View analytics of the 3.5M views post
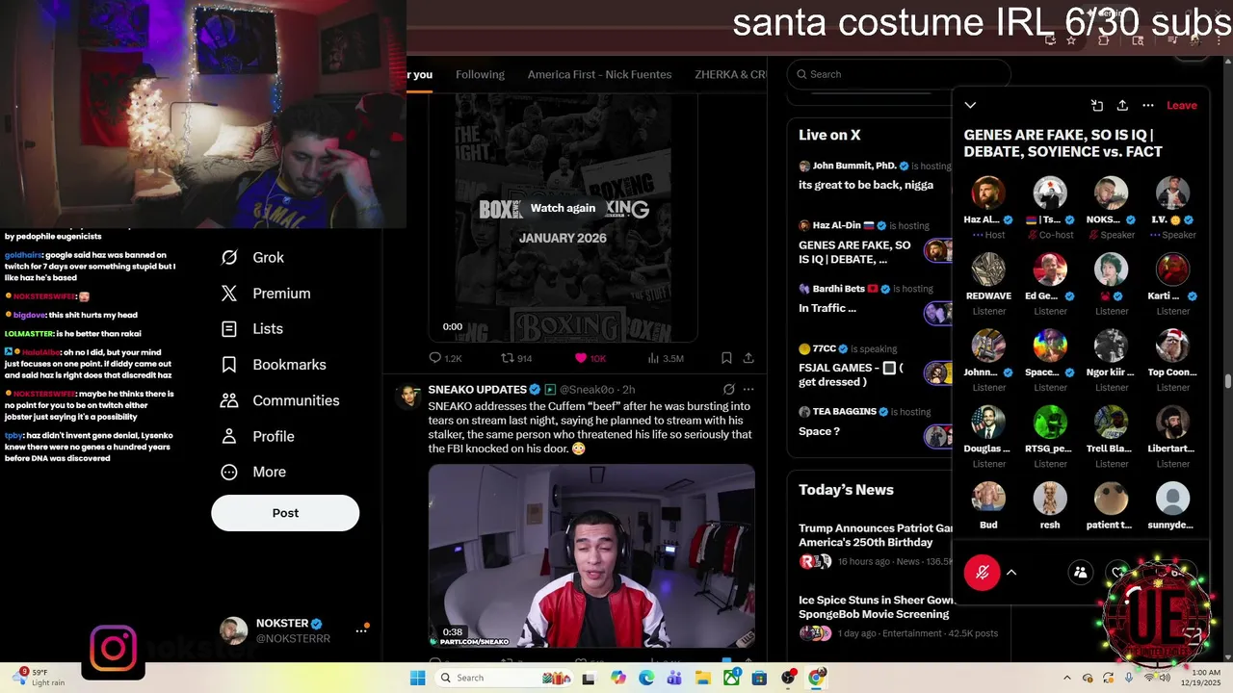 click(666, 358)
